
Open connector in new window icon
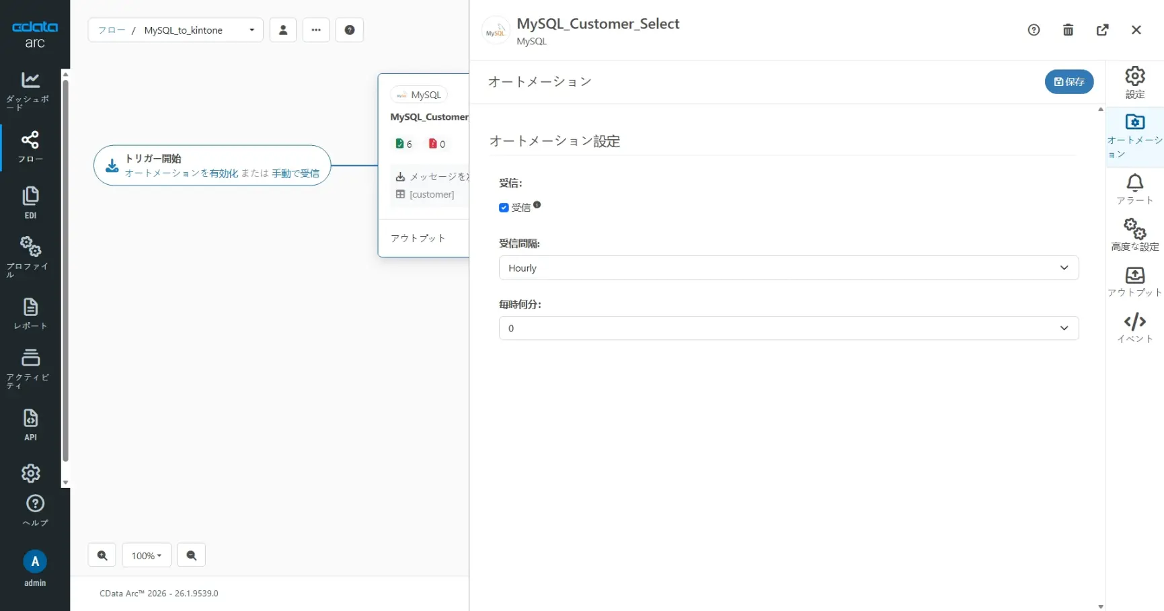[1102, 30]
